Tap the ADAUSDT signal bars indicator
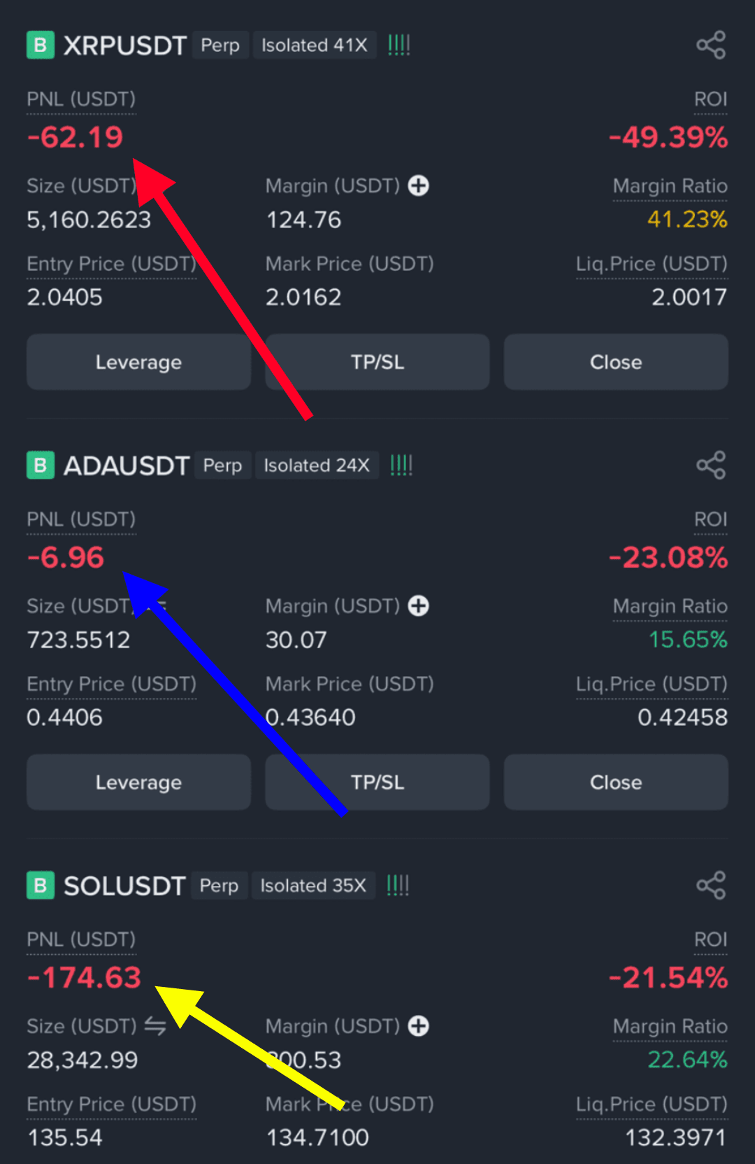This screenshot has width=755, height=1164. click(401, 465)
